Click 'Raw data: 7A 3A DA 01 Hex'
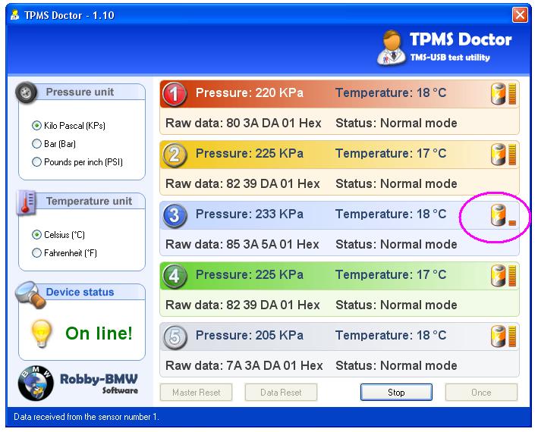 [x=244, y=365]
